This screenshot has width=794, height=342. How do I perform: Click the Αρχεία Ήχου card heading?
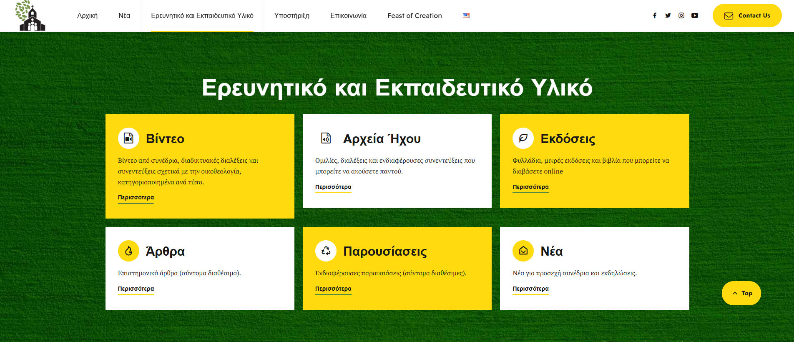(x=382, y=138)
